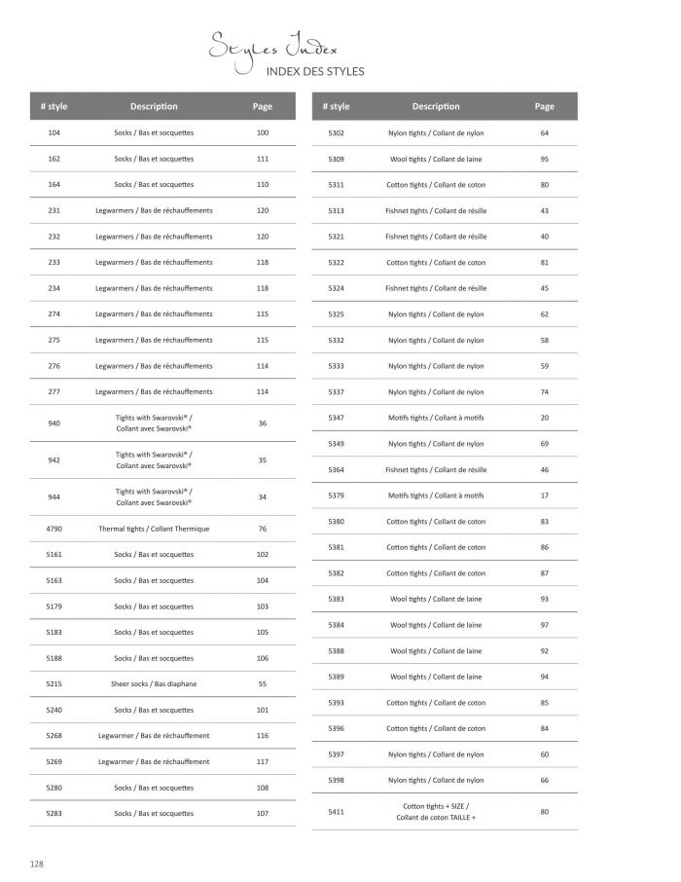This screenshot has height=882, width=681.
Task: Select style number 104 in the index
Action: [54, 132]
